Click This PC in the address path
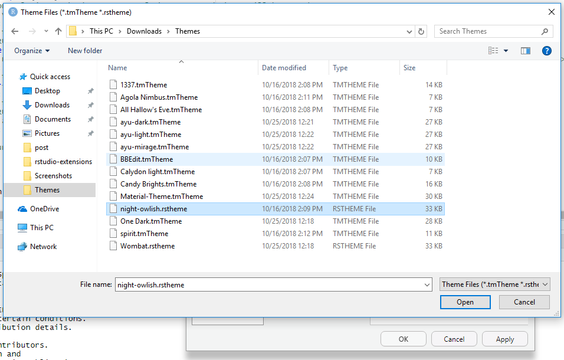The width and height of the screenshot is (564, 360). (x=101, y=31)
